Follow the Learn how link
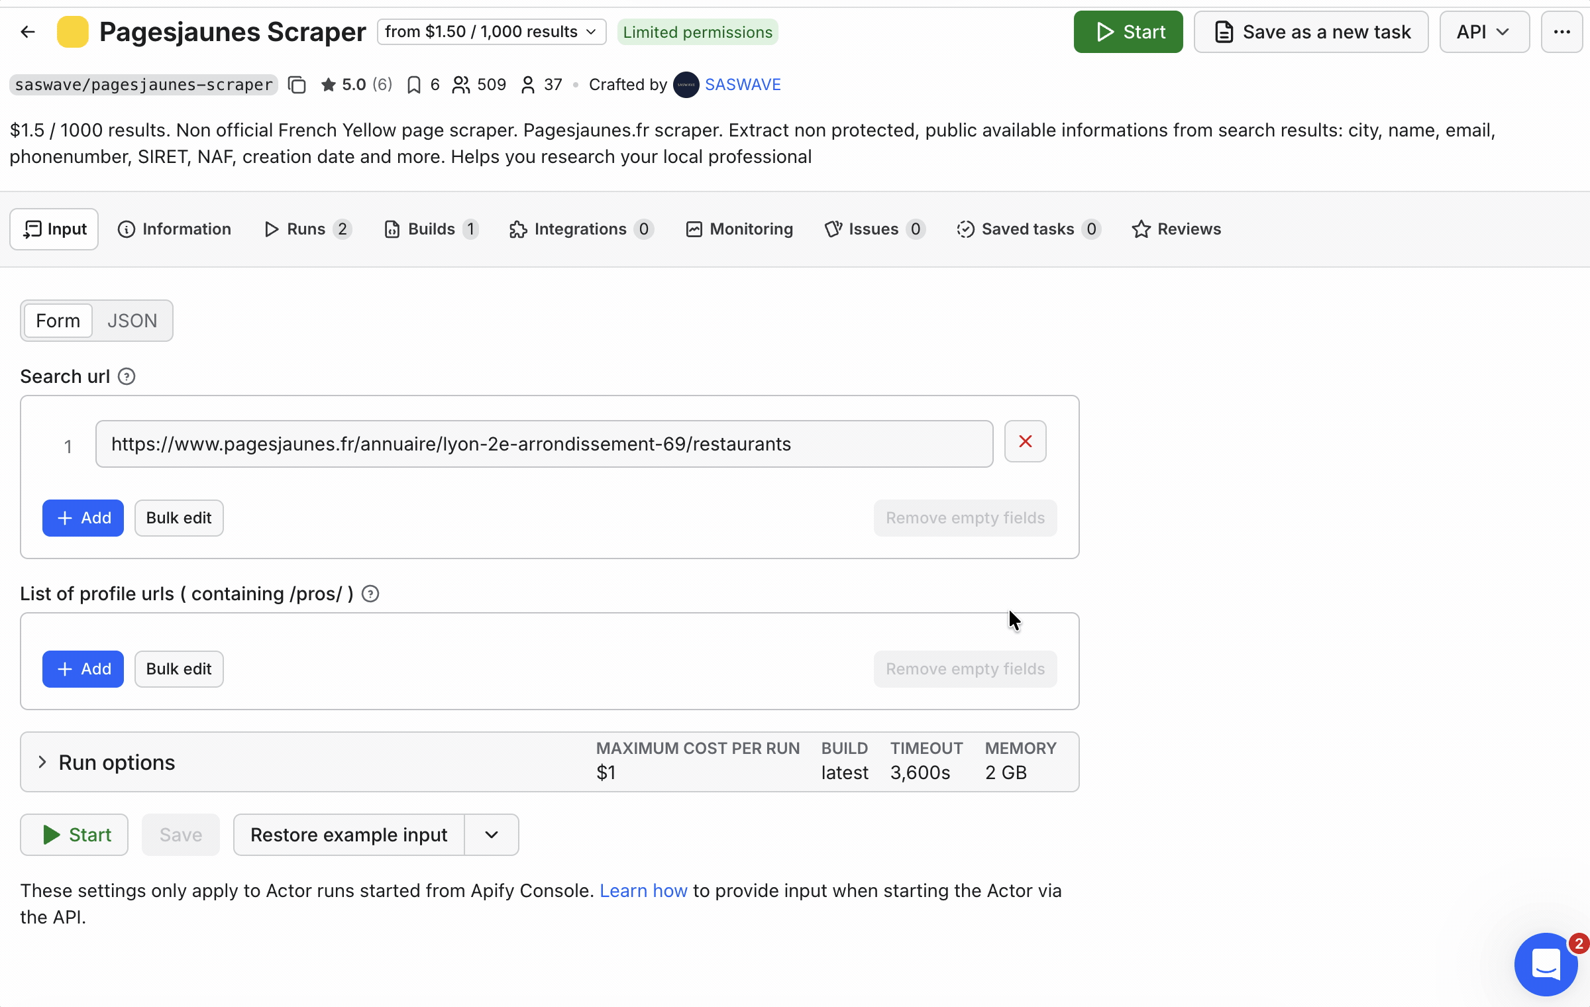This screenshot has width=1590, height=1007. [x=643, y=890]
